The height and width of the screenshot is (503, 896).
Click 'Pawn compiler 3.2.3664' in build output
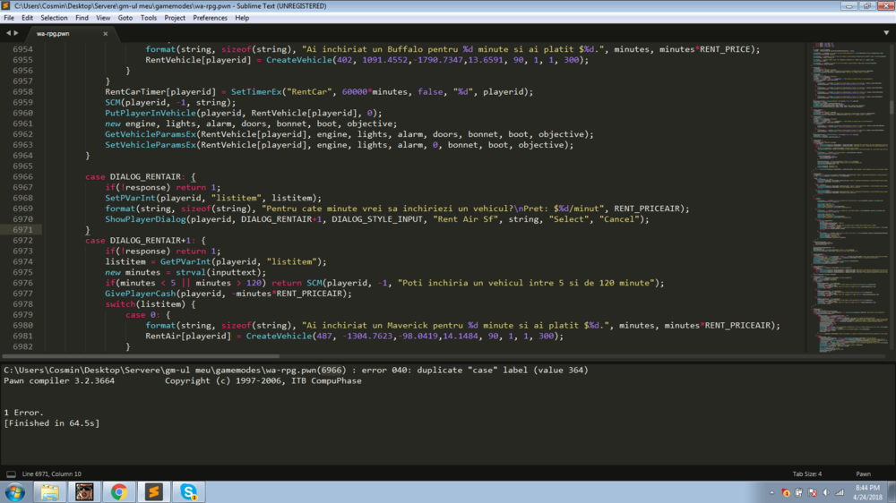pyautogui.click(x=59, y=380)
